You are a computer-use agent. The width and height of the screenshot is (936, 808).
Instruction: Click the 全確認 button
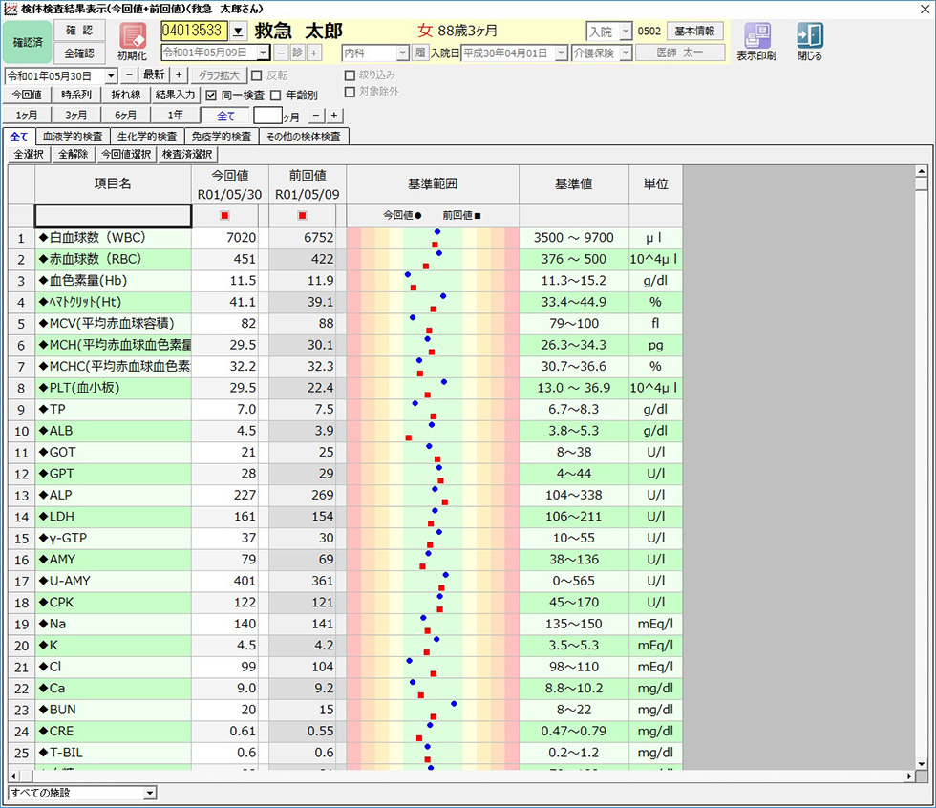pos(79,53)
